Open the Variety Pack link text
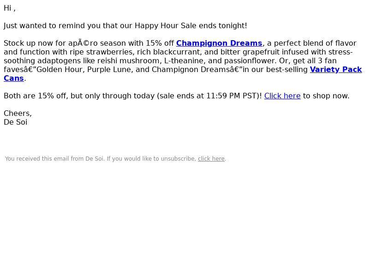Screen dimensions: 369x277 coord(336,70)
